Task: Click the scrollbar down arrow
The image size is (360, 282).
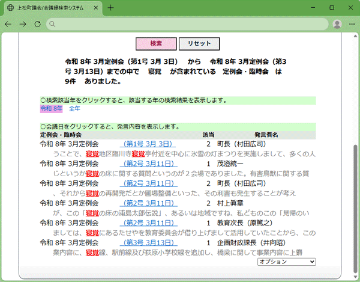Action: point(355,277)
